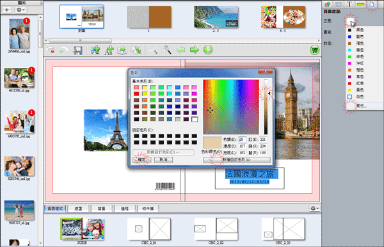Choose 其他... in the color menu
The height and width of the screenshot is (247, 384).
click(x=361, y=106)
